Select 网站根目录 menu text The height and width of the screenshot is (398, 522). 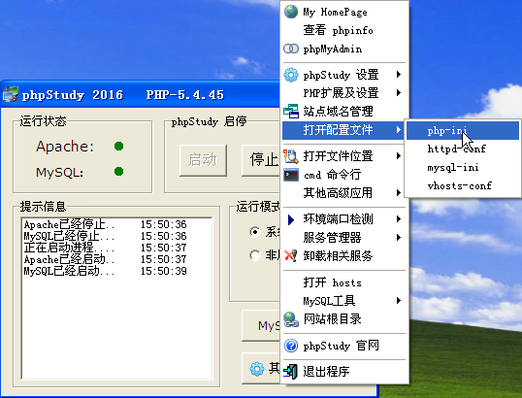point(332,319)
